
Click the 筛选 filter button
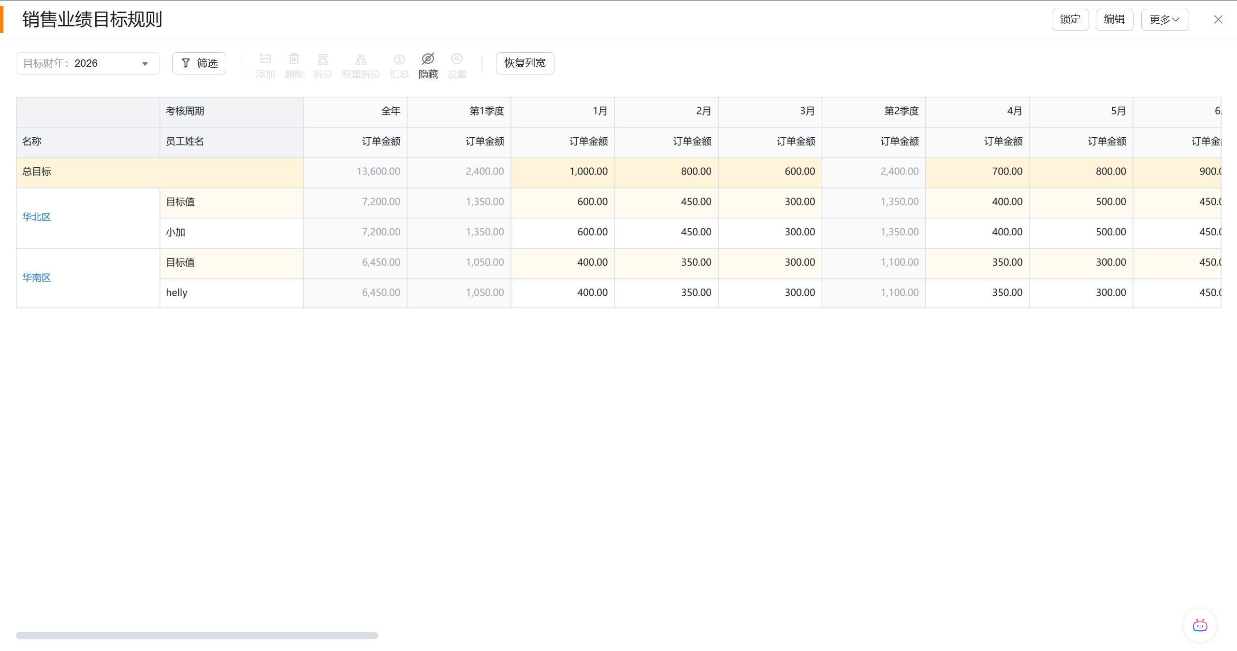point(199,63)
